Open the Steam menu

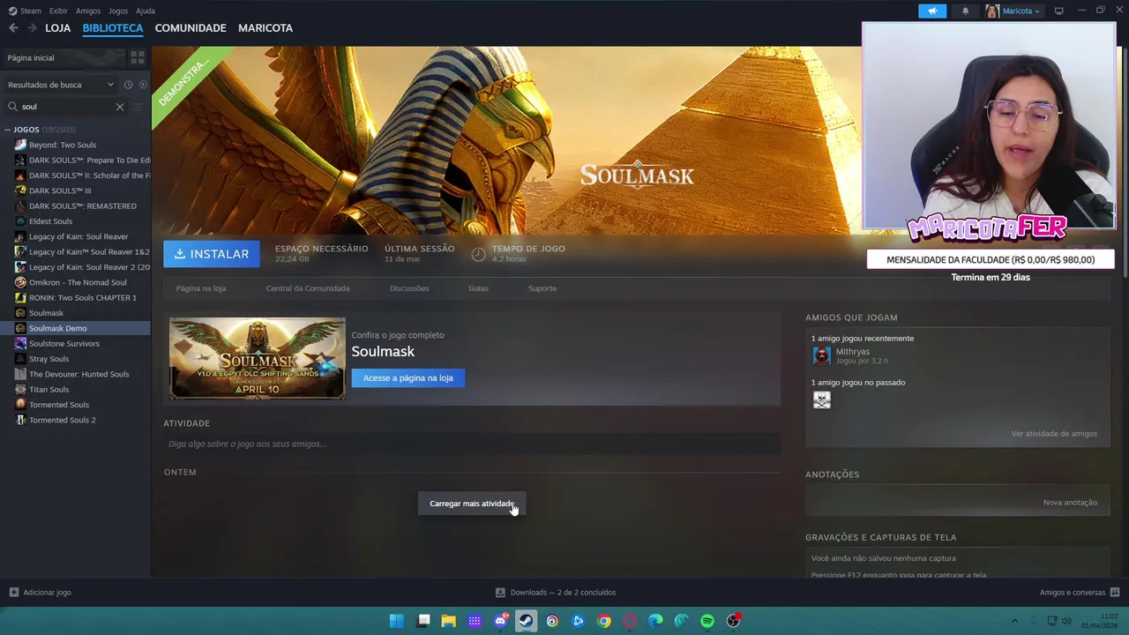25,11
